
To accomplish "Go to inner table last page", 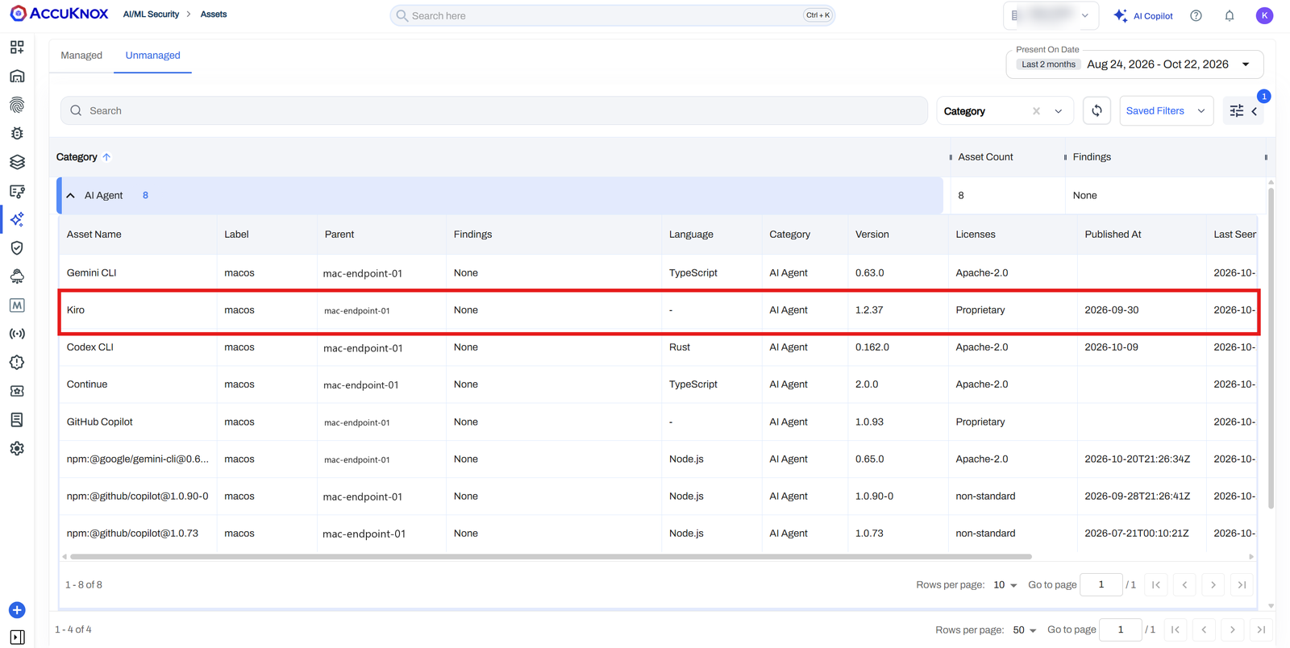I will [1242, 585].
